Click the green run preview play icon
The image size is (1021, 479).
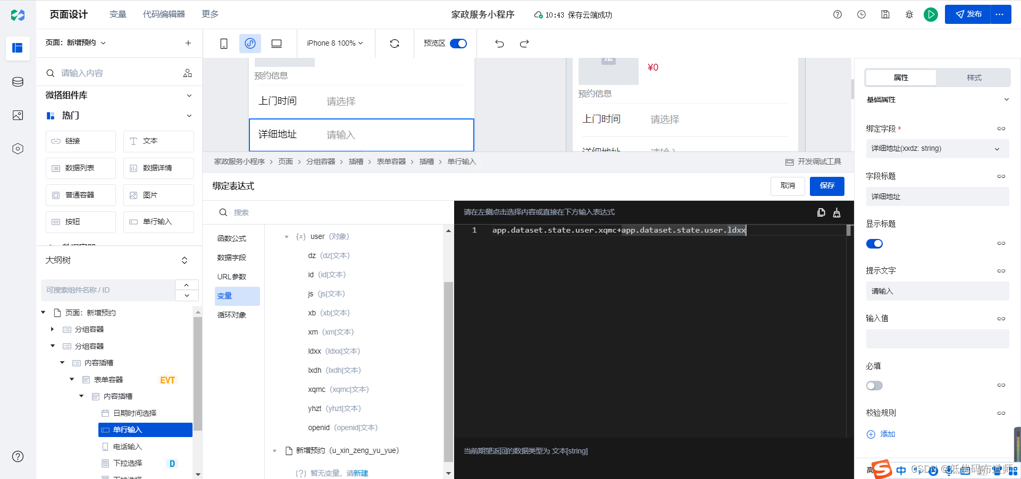(931, 14)
